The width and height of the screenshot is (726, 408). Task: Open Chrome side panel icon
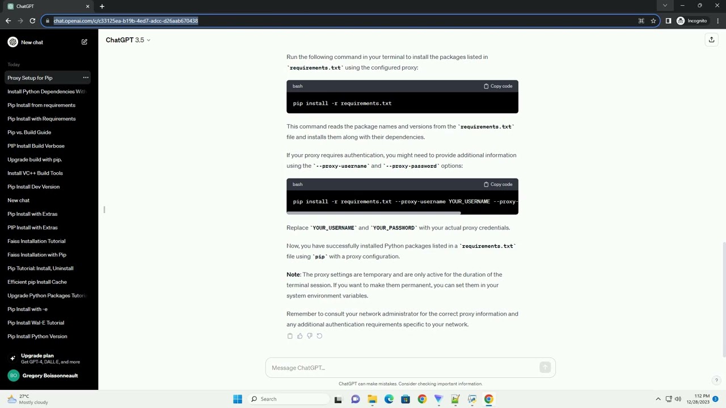668,21
